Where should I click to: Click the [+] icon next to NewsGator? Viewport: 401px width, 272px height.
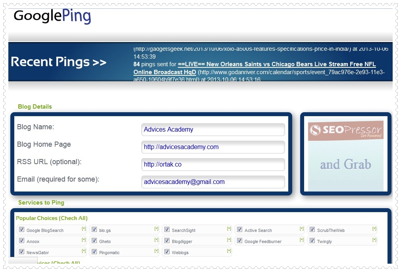[x=84, y=251]
